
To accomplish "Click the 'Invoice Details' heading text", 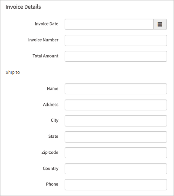I will (x=23, y=7).
